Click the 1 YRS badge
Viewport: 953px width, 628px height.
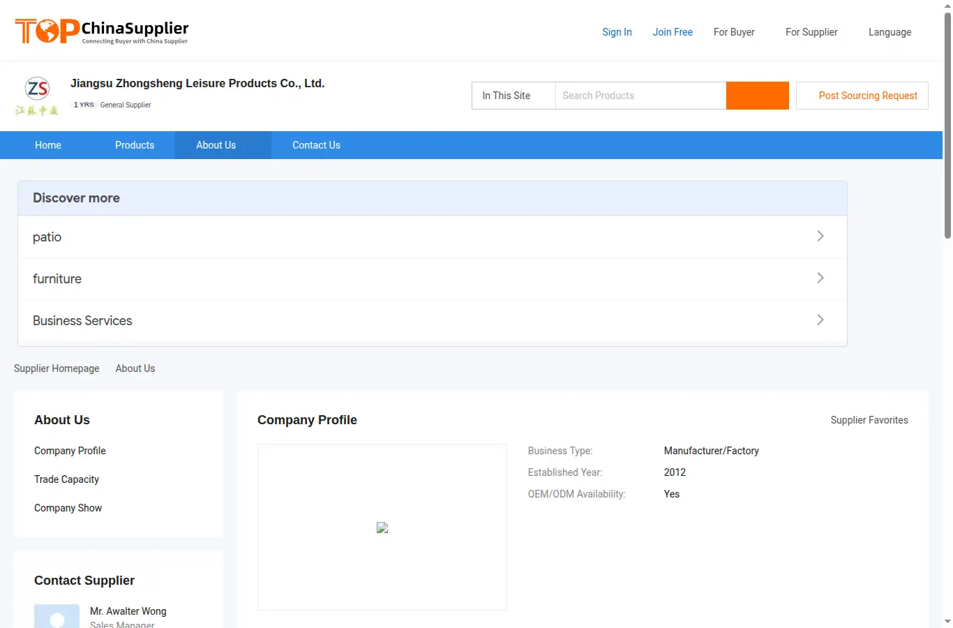coord(84,105)
